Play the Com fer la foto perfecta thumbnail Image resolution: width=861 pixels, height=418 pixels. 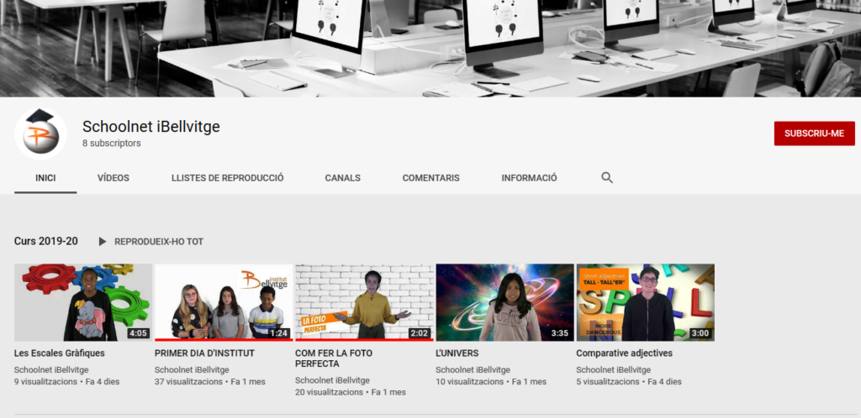(x=364, y=302)
